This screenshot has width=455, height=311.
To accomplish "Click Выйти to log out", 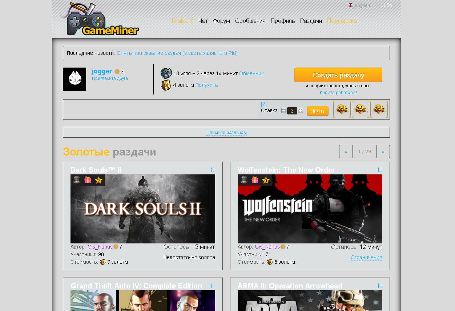I will [x=387, y=5].
